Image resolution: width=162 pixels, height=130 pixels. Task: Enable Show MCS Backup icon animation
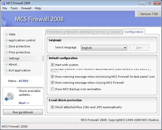(52, 89)
